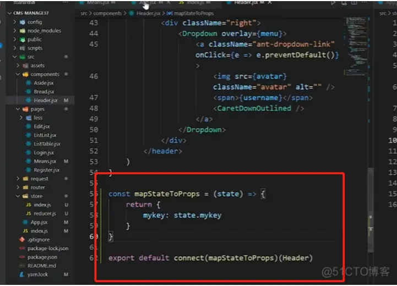Open Means.jsx in the explorer
The image size is (397, 286).
(45, 161)
